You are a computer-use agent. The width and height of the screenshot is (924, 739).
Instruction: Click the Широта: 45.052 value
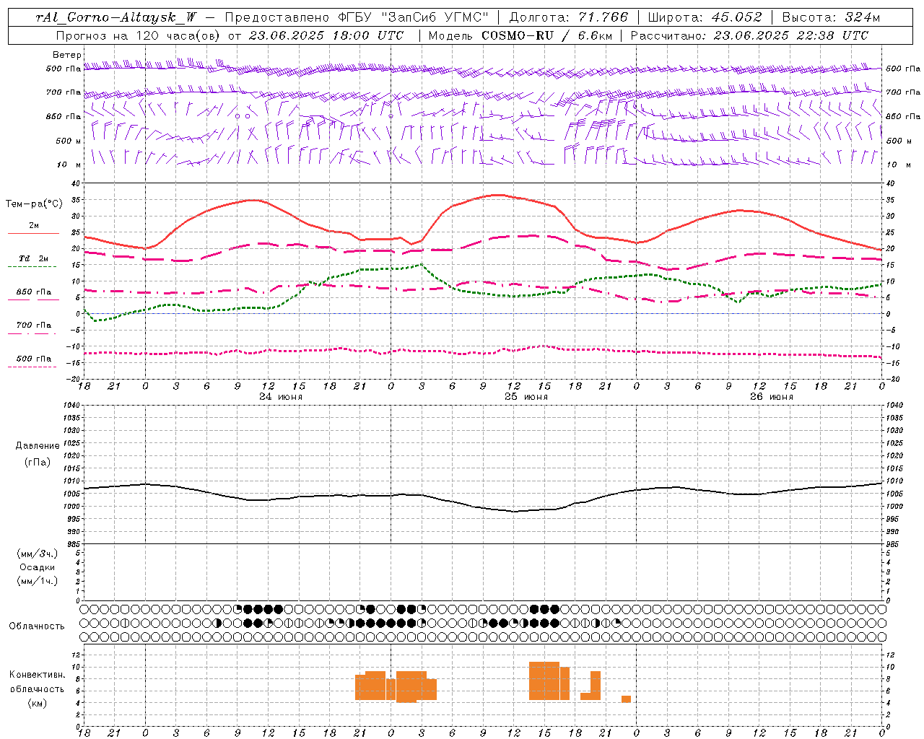705,17
